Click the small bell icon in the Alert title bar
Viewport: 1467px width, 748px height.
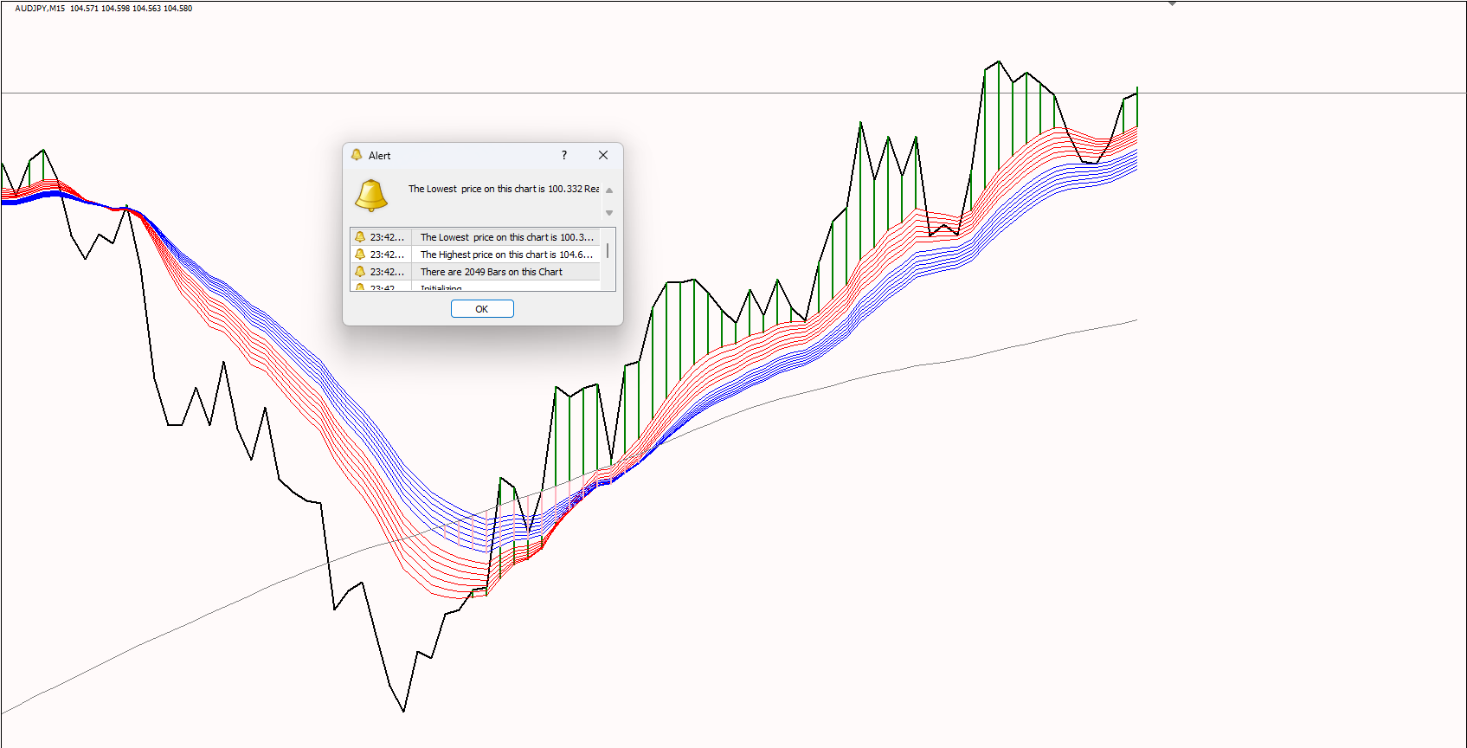[x=357, y=155]
